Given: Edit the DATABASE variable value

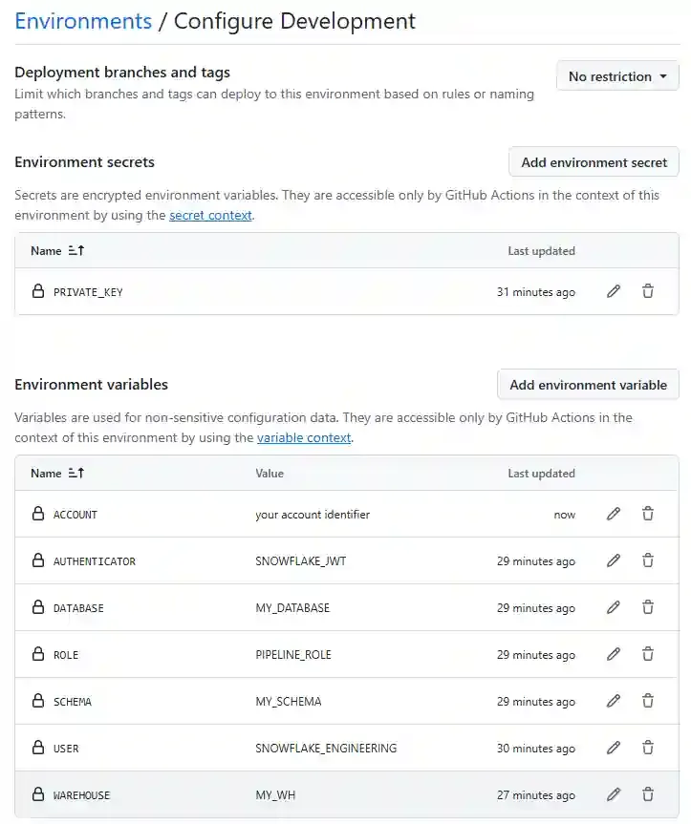Looking at the screenshot, I should pos(613,607).
